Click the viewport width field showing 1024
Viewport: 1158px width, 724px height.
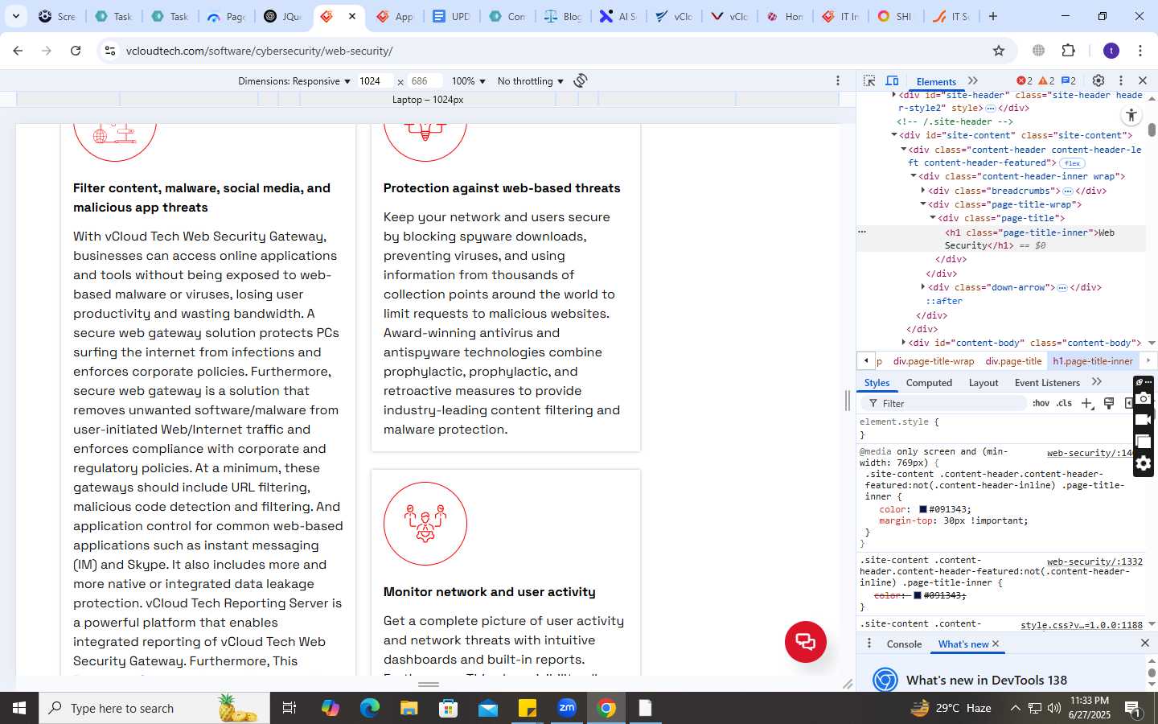376,81
